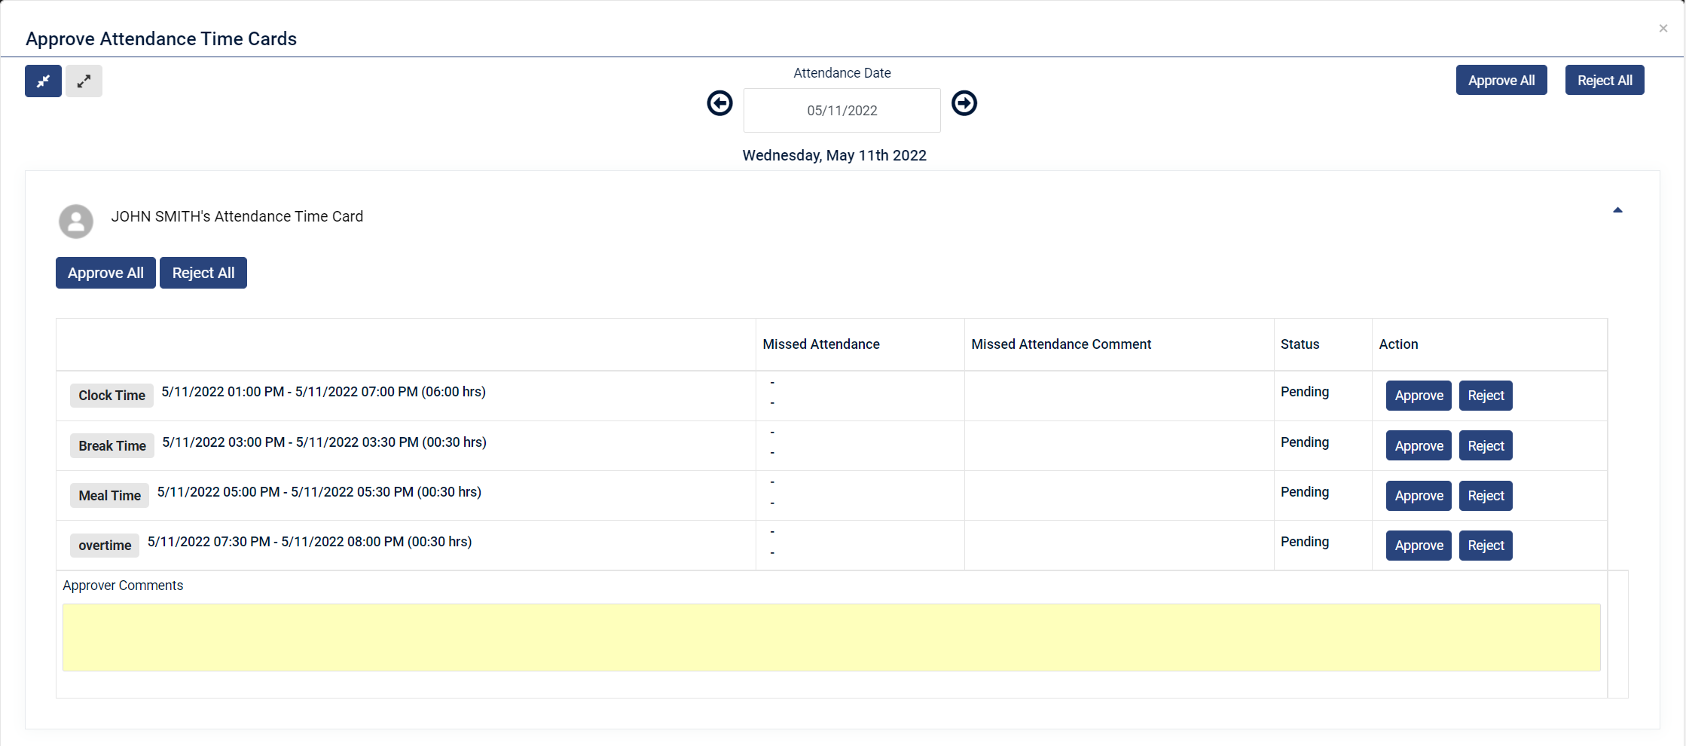
Task: Approve all of John Smith's entries
Action: click(x=105, y=273)
